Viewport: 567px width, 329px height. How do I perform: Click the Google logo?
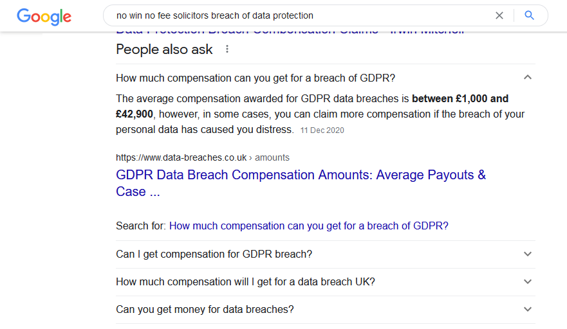[44, 17]
